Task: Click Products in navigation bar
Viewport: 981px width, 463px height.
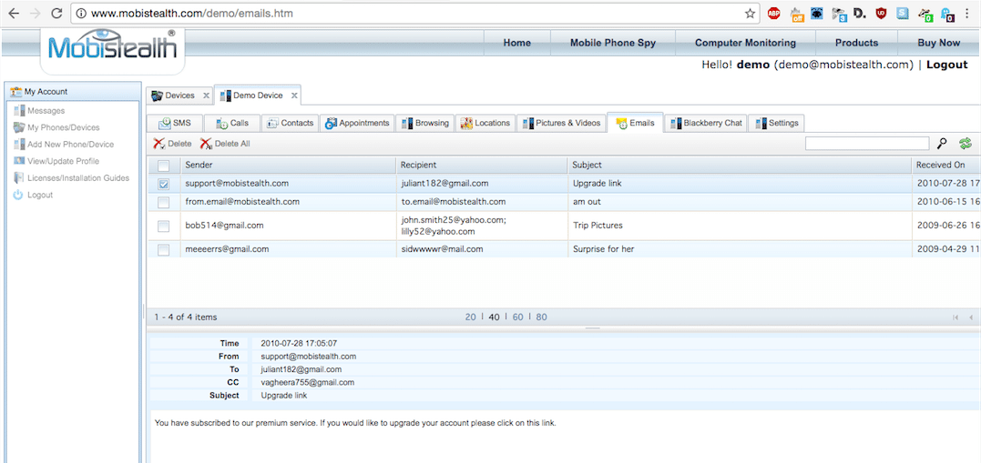Action: 856,43
